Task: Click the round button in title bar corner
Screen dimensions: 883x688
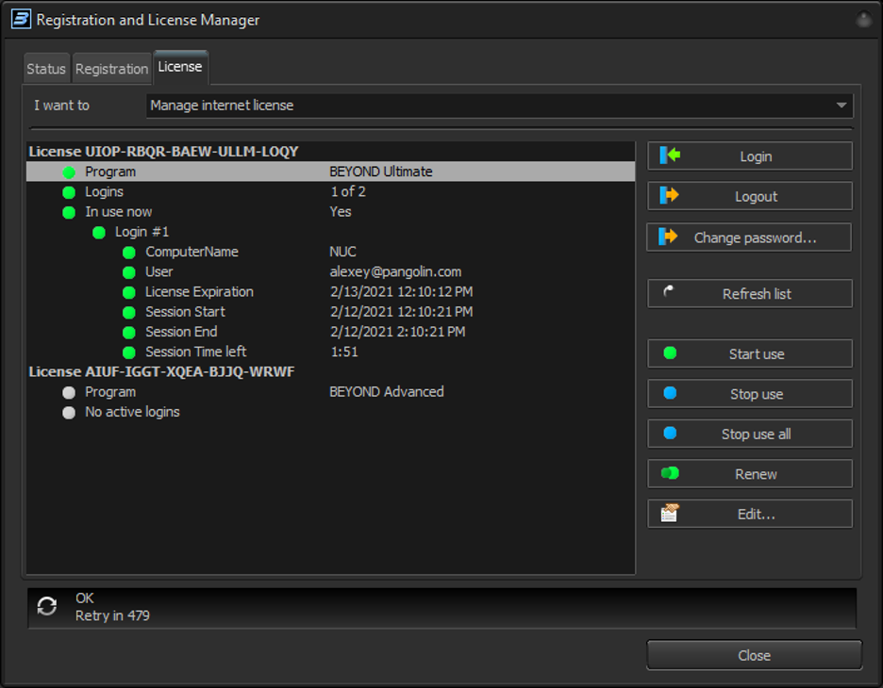Action: coord(864,20)
